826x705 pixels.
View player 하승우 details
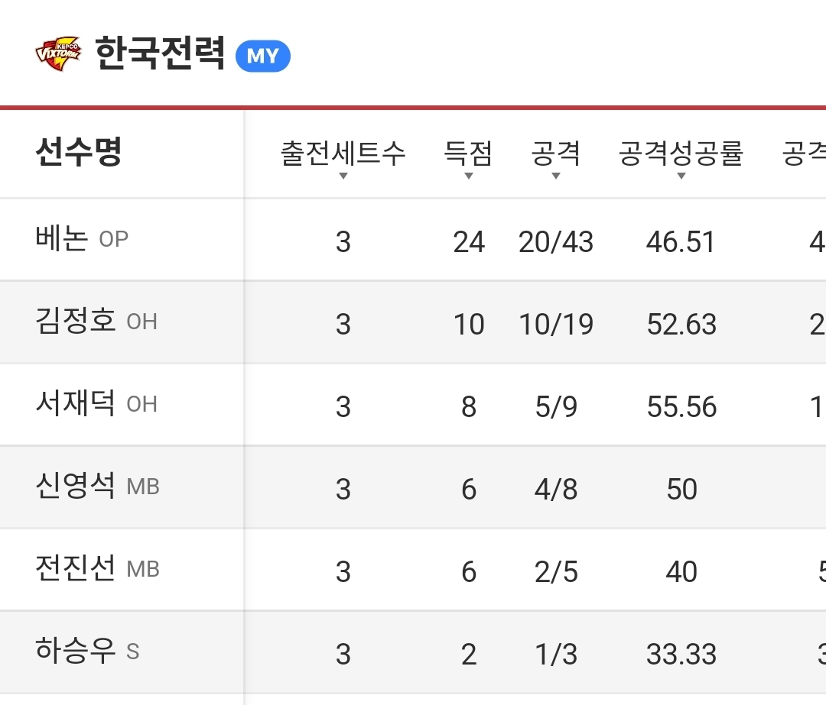pyautogui.click(x=75, y=652)
